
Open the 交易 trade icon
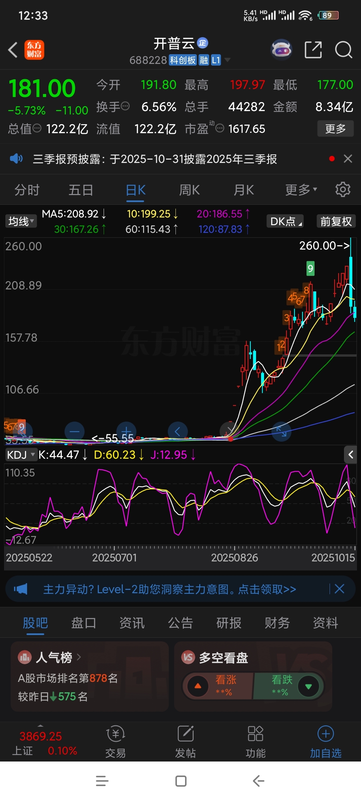click(x=116, y=734)
